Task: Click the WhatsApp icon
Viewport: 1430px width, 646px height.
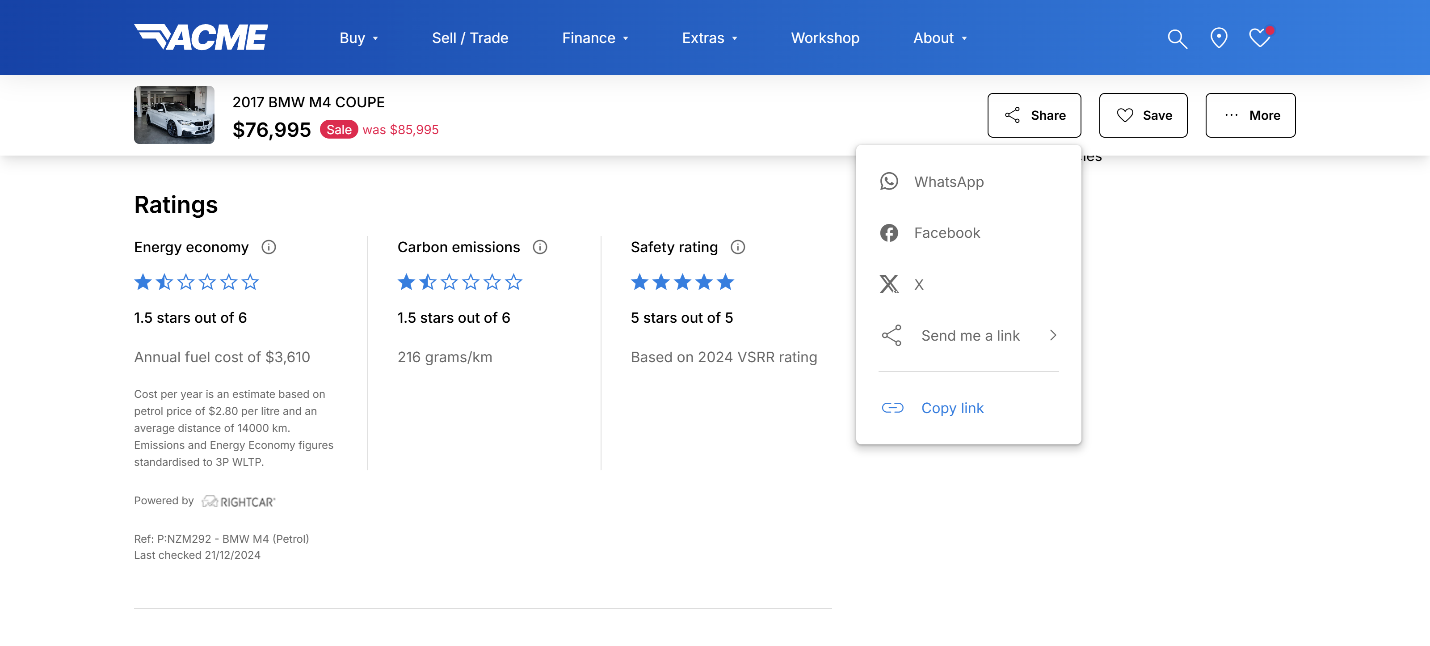Action: pos(889,182)
